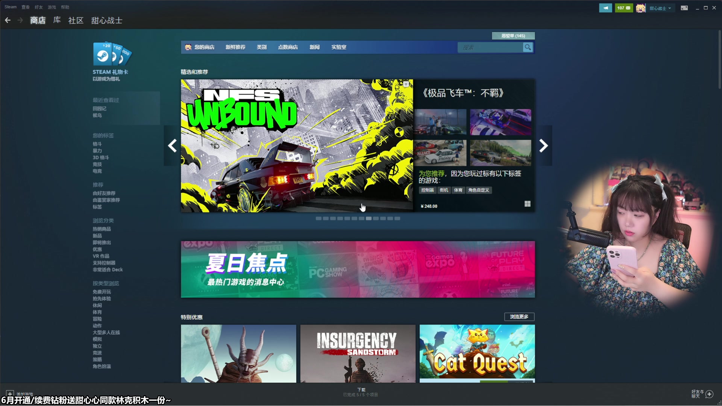Click the 街机 tag

coord(444,190)
